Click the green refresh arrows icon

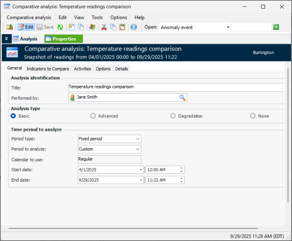(60, 27)
